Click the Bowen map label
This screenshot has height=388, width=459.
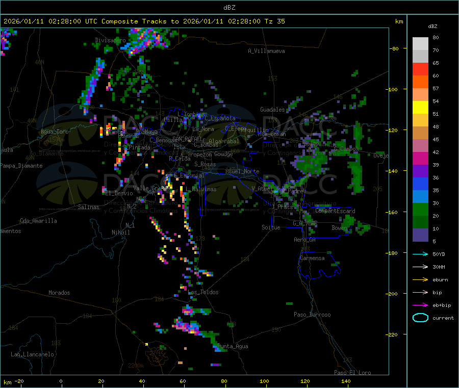click(x=340, y=227)
